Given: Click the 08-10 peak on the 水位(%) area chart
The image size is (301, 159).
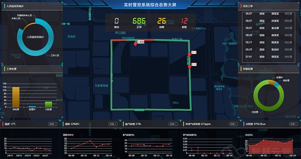Looking at the screenshot, I should click(263, 140).
